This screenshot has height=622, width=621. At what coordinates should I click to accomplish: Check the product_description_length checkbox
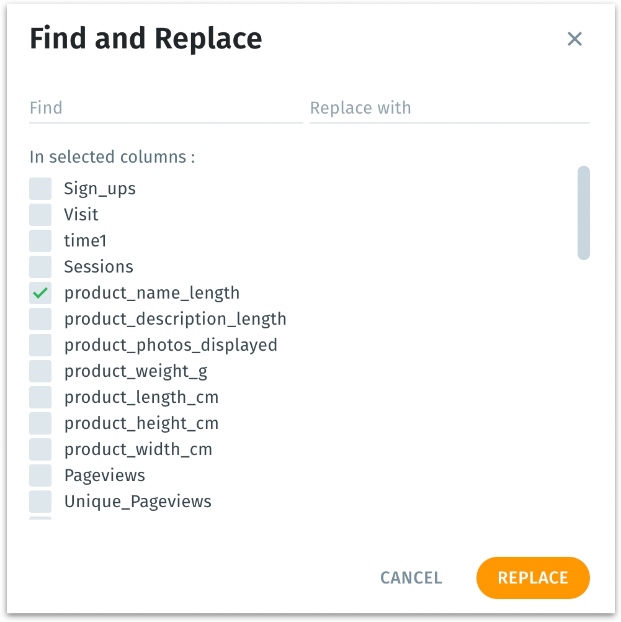point(40,319)
